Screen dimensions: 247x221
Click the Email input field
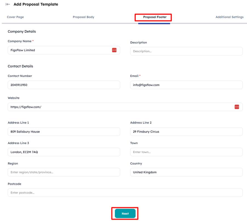[186, 85]
